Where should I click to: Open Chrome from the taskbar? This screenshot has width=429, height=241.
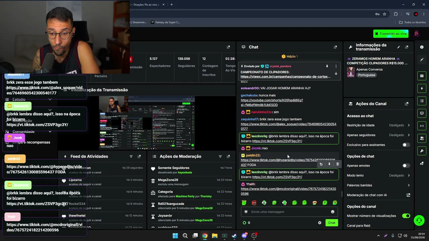205,236
